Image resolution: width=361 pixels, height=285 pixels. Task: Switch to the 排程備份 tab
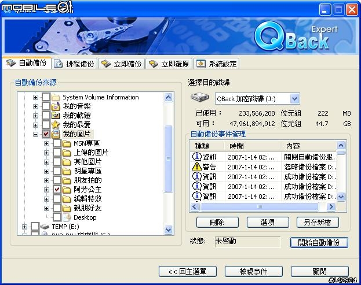pyautogui.click(x=74, y=64)
